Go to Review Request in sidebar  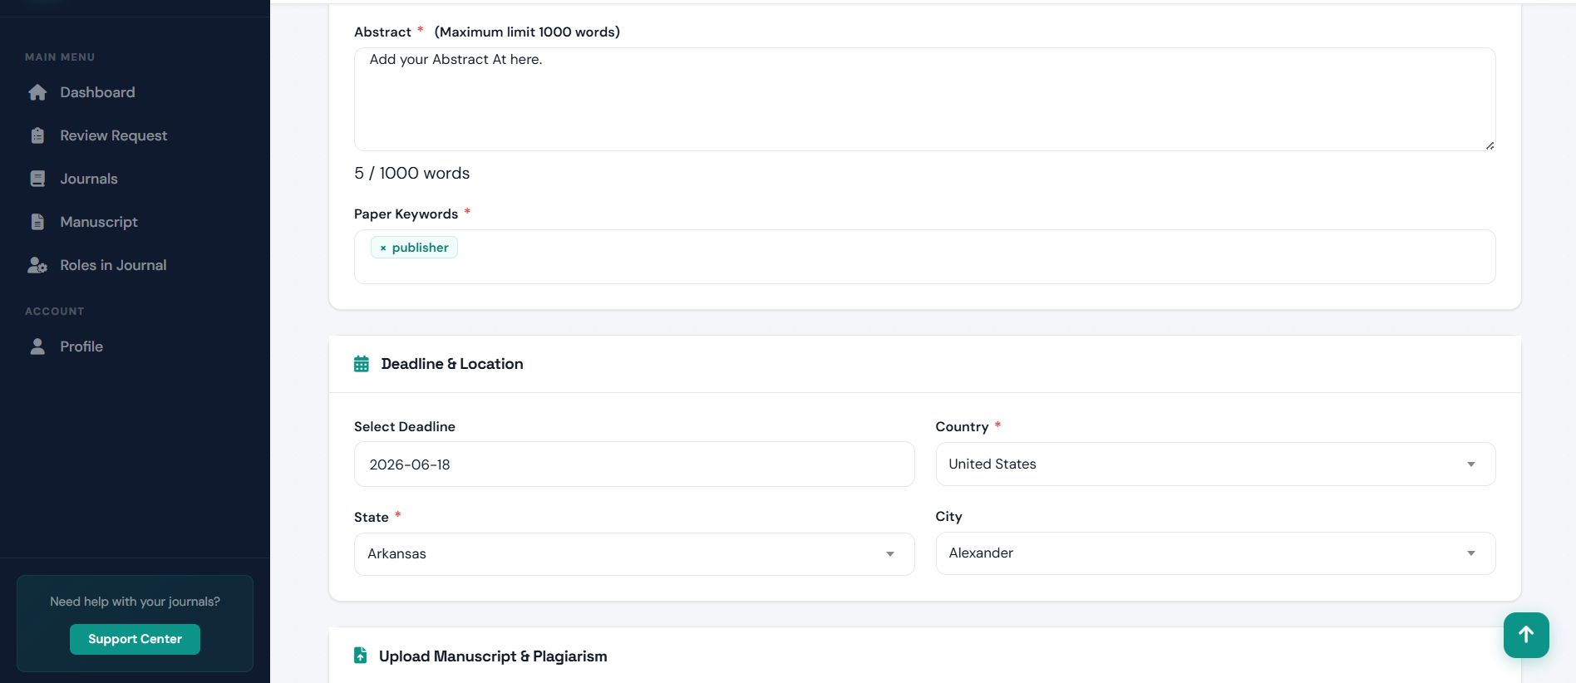click(x=113, y=135)
